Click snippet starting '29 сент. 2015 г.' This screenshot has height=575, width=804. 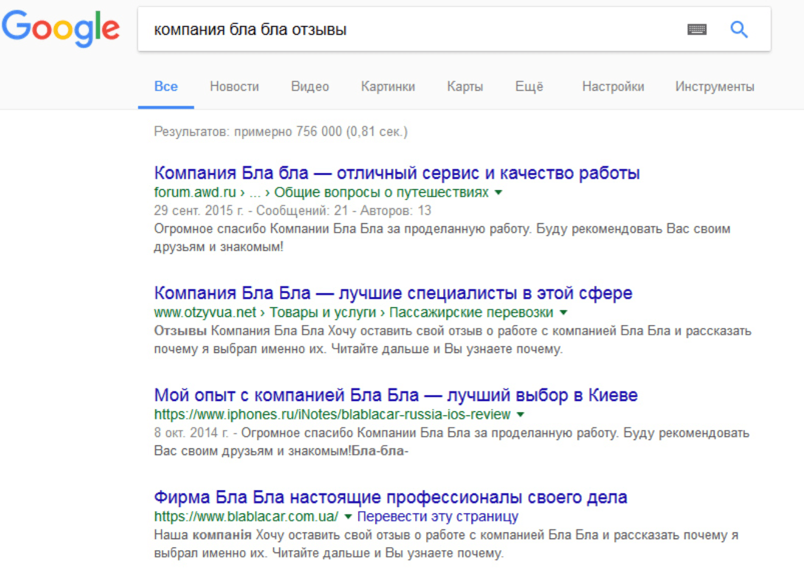tap(442, 229)
